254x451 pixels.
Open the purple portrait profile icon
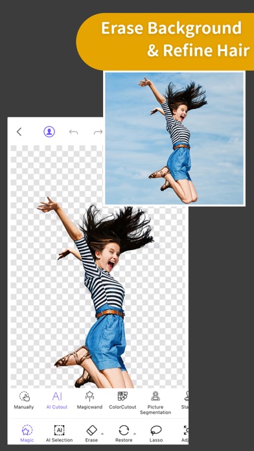pos(49,132)
